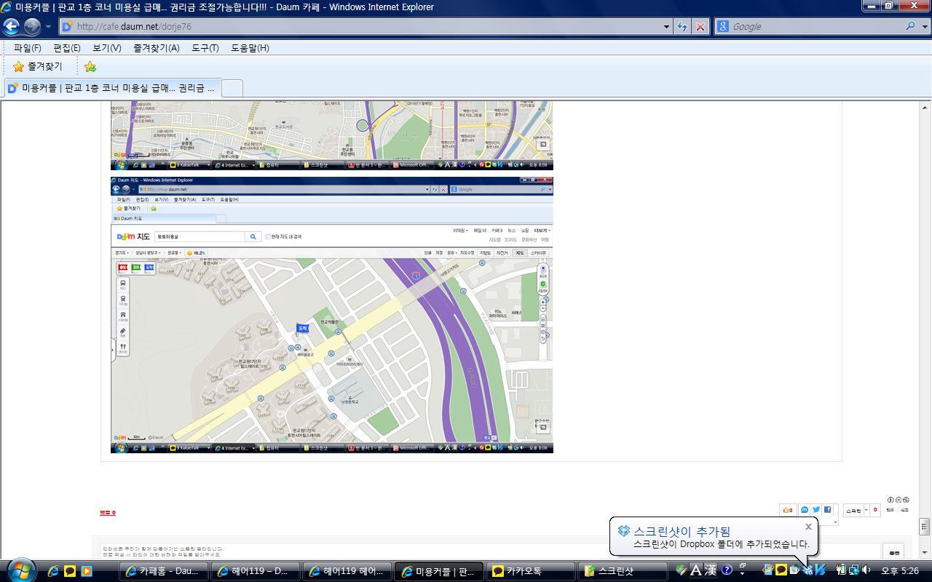The width and height of the screenshot is (932, 582).
Task: Click the IME 'A' input mode icon
Action: [696, 570]
